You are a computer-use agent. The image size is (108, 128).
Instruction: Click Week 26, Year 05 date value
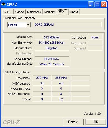(x=52, y=64)
